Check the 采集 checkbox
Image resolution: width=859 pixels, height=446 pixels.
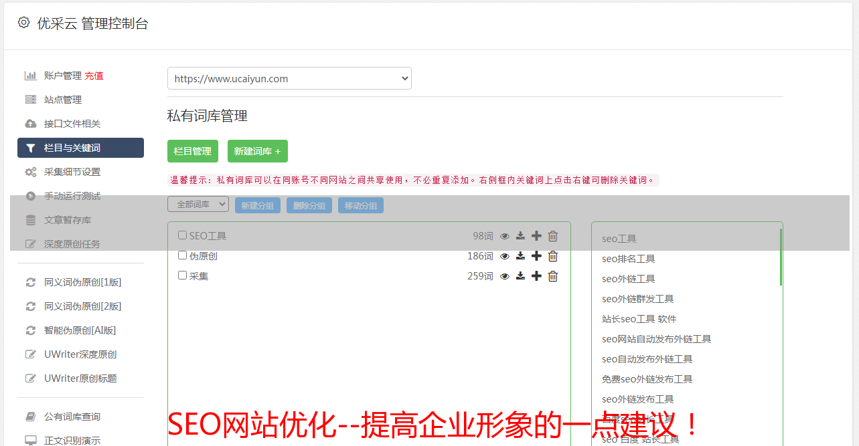click(x=182, y=275)
